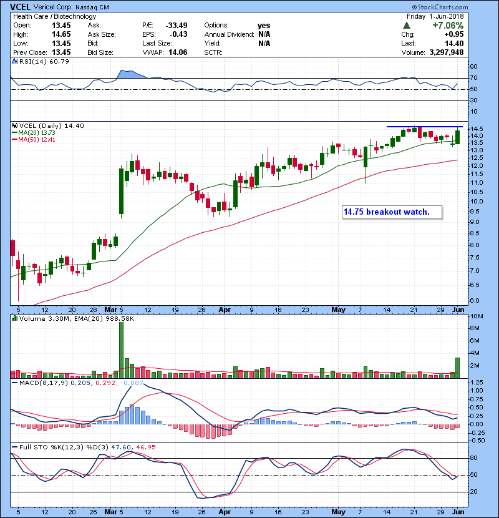Screen dimensions: 499x518
Task: Click the Jun label below the price chart
Action: [458, 310]
